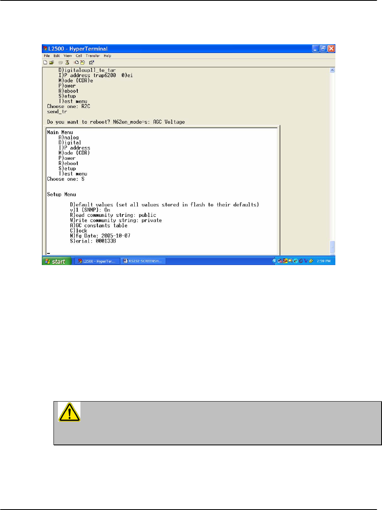Click 'I)P address trap6200' terminal line
Screen dimensions: 382x510
pyautogui.click(x=95, y=75)
